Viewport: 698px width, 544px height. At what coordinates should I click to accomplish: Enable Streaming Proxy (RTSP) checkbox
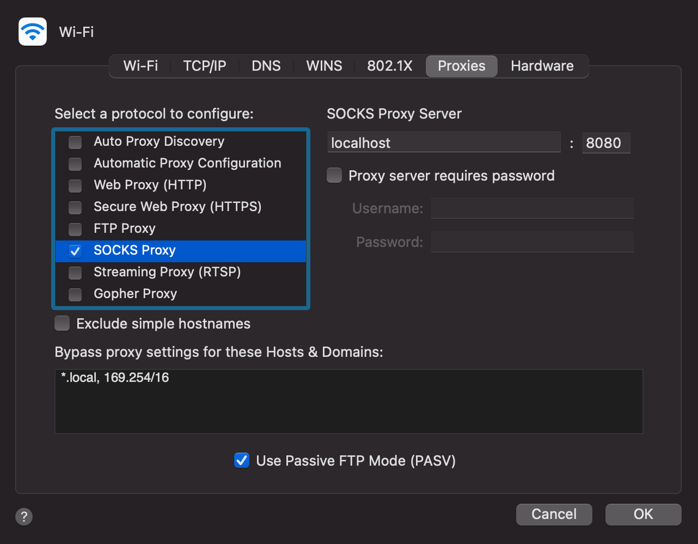75,273
